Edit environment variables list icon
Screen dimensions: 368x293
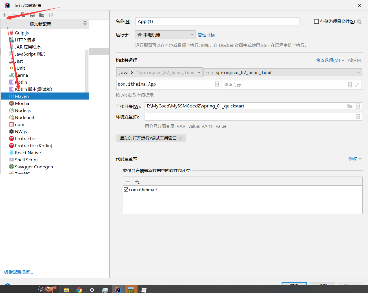(x=358, y=117)
